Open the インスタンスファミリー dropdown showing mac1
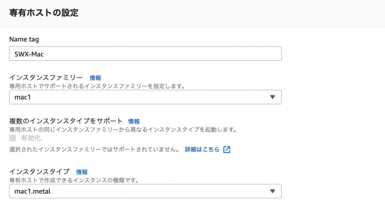Image resolution: width=385 pixels, height=210 pixels. point(145,97)
